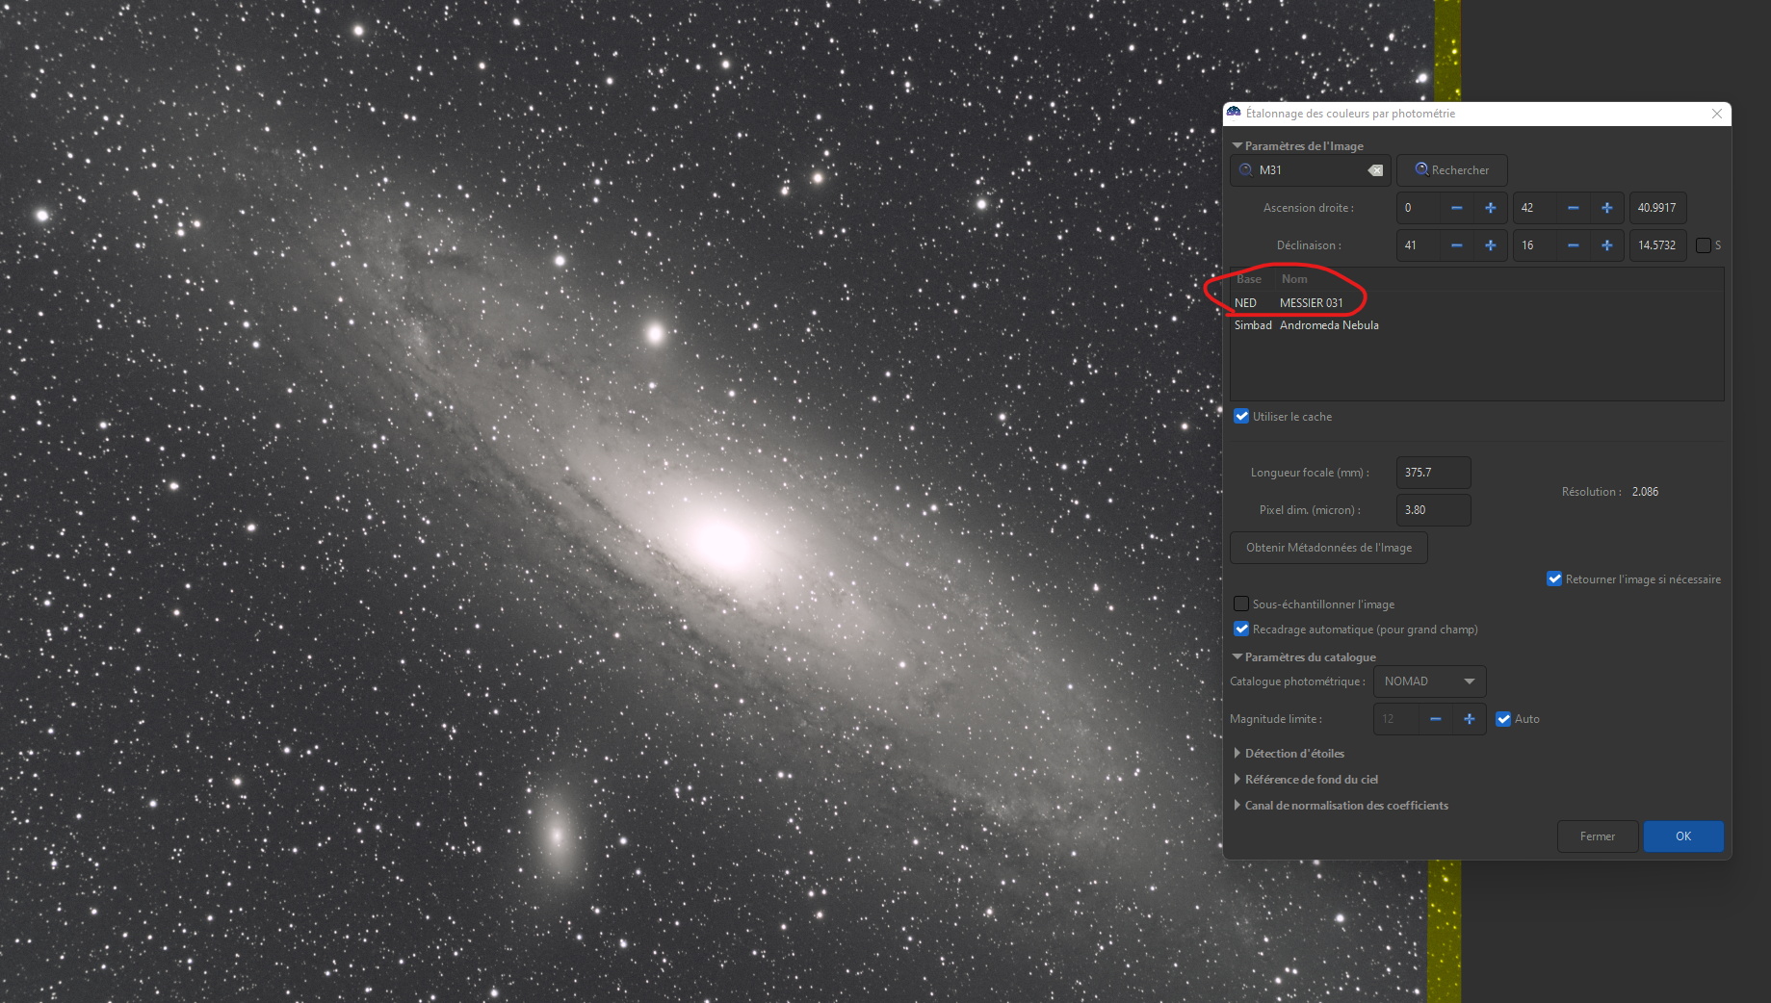Viewport: 1771px width, 1003px height.
Task: Decrease declination minutes value 16
Action: click(1573, 245)
